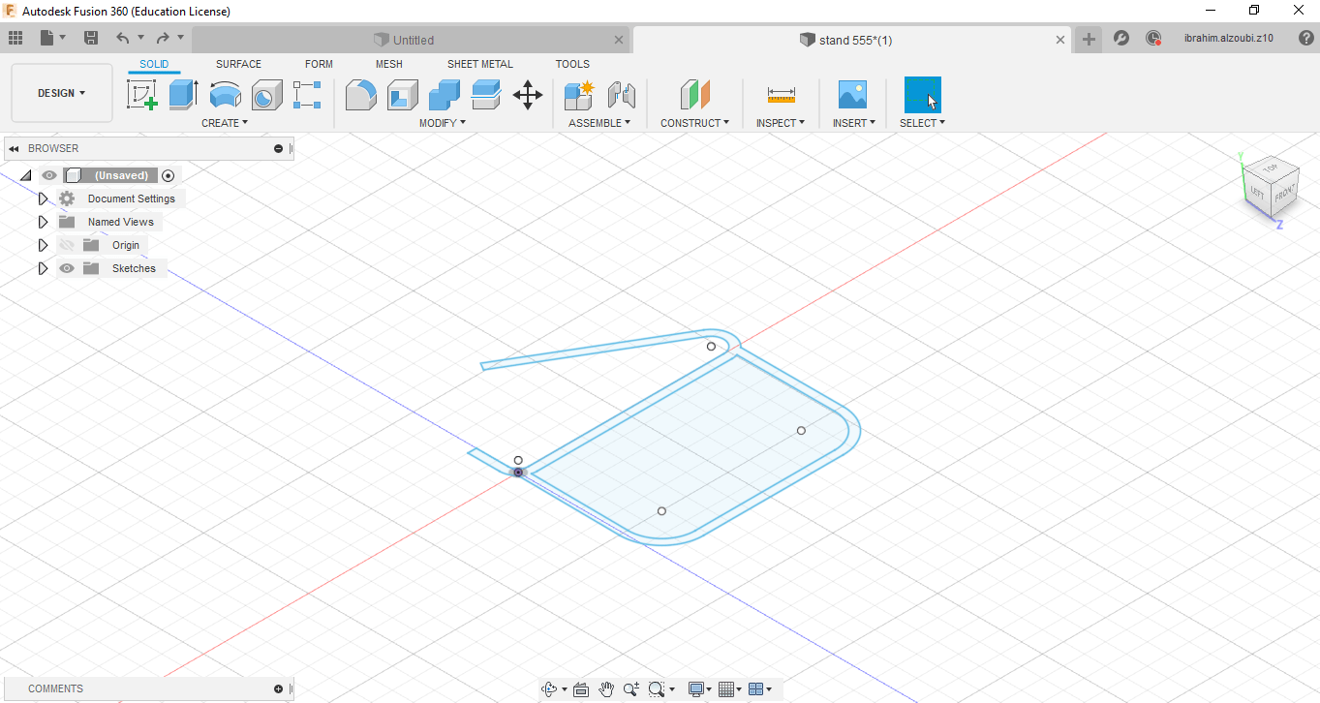Switch to the FORM tab
This screenshot has height=703, width=1320.
coord(319,64)
